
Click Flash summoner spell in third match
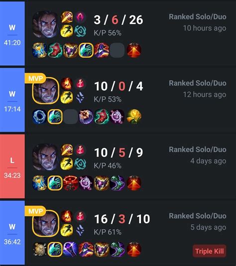(x=67, y=163)
